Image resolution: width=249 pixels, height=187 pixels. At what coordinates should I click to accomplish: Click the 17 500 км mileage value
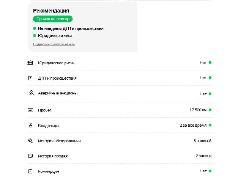pos(198,110)
